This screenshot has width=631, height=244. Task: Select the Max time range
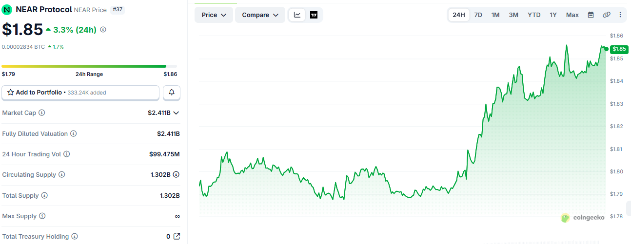572,15
